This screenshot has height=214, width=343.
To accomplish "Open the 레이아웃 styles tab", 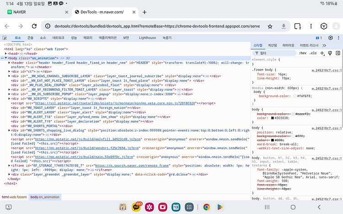I will [x=288, y=45].
